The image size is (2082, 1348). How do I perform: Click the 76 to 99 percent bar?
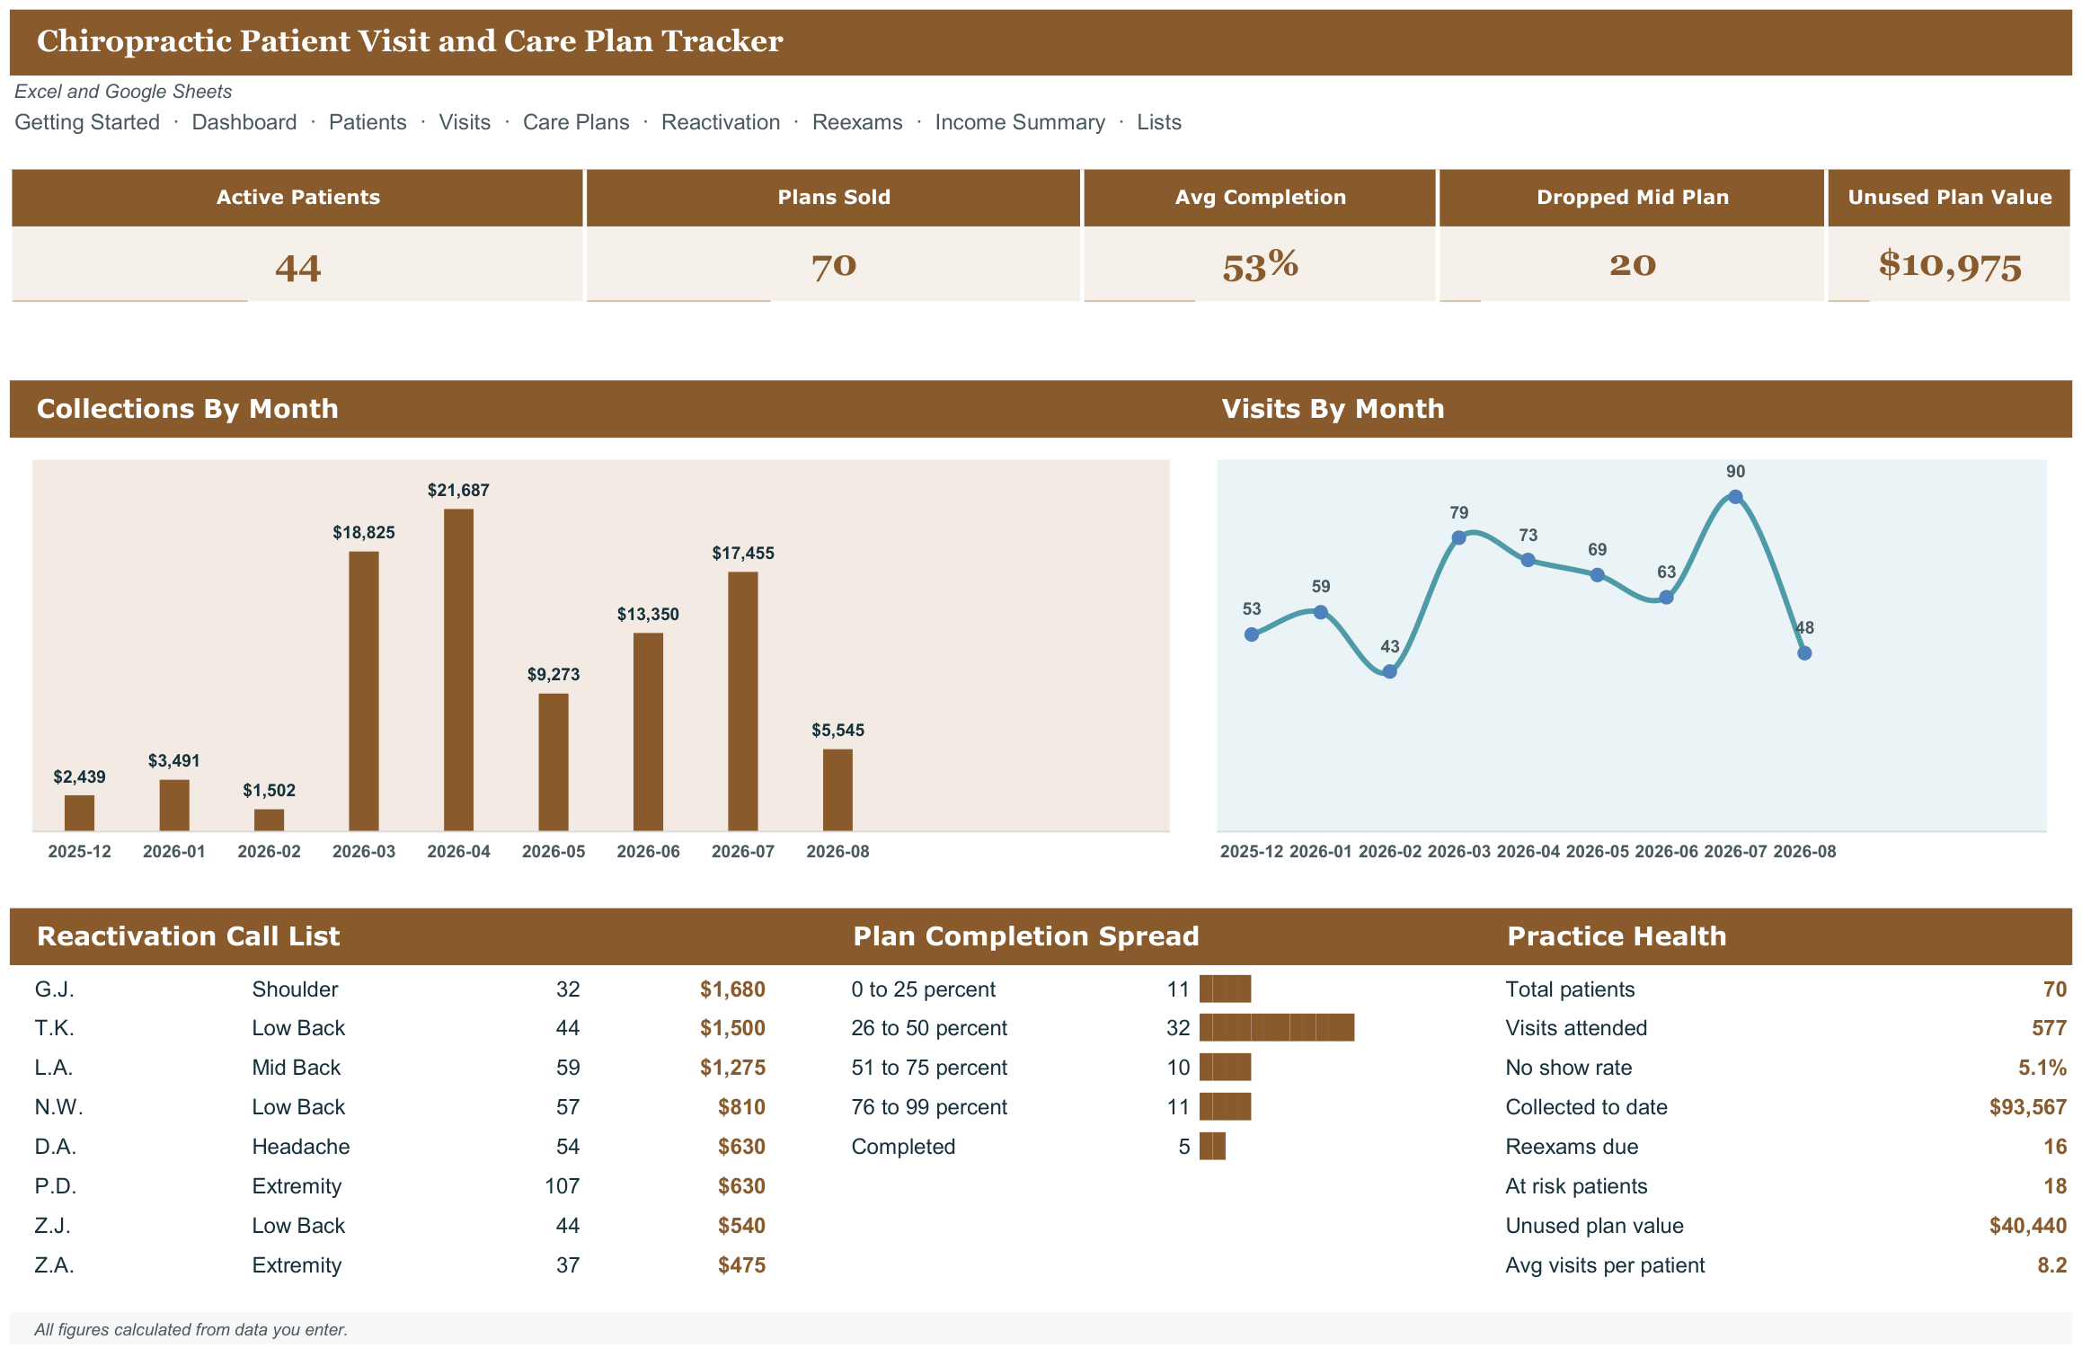tap(1225, 1106)
